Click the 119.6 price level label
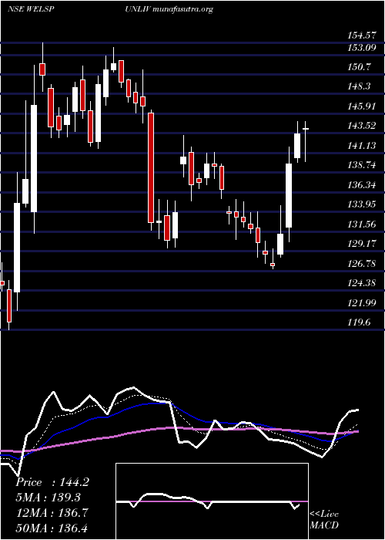The width and height of the screenshot is (385, 540). (x=359, y=322)
